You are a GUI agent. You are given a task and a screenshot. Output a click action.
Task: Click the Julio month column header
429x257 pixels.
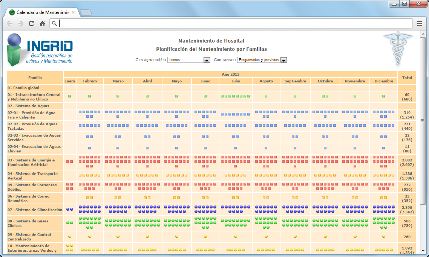pyautogui.click(x=236, y=81)
